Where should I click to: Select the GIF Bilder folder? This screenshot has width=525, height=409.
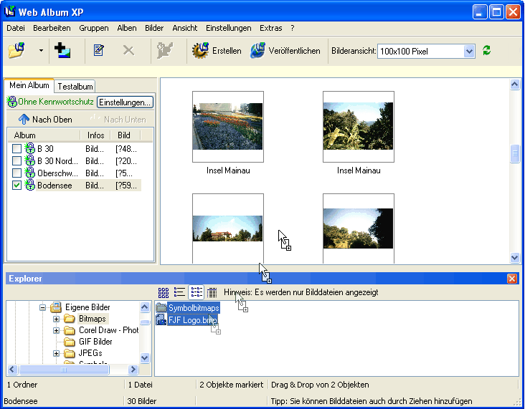95,342
